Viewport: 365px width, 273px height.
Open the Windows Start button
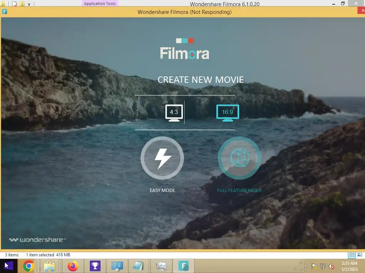pyautogui.click(x=9, y=266)
